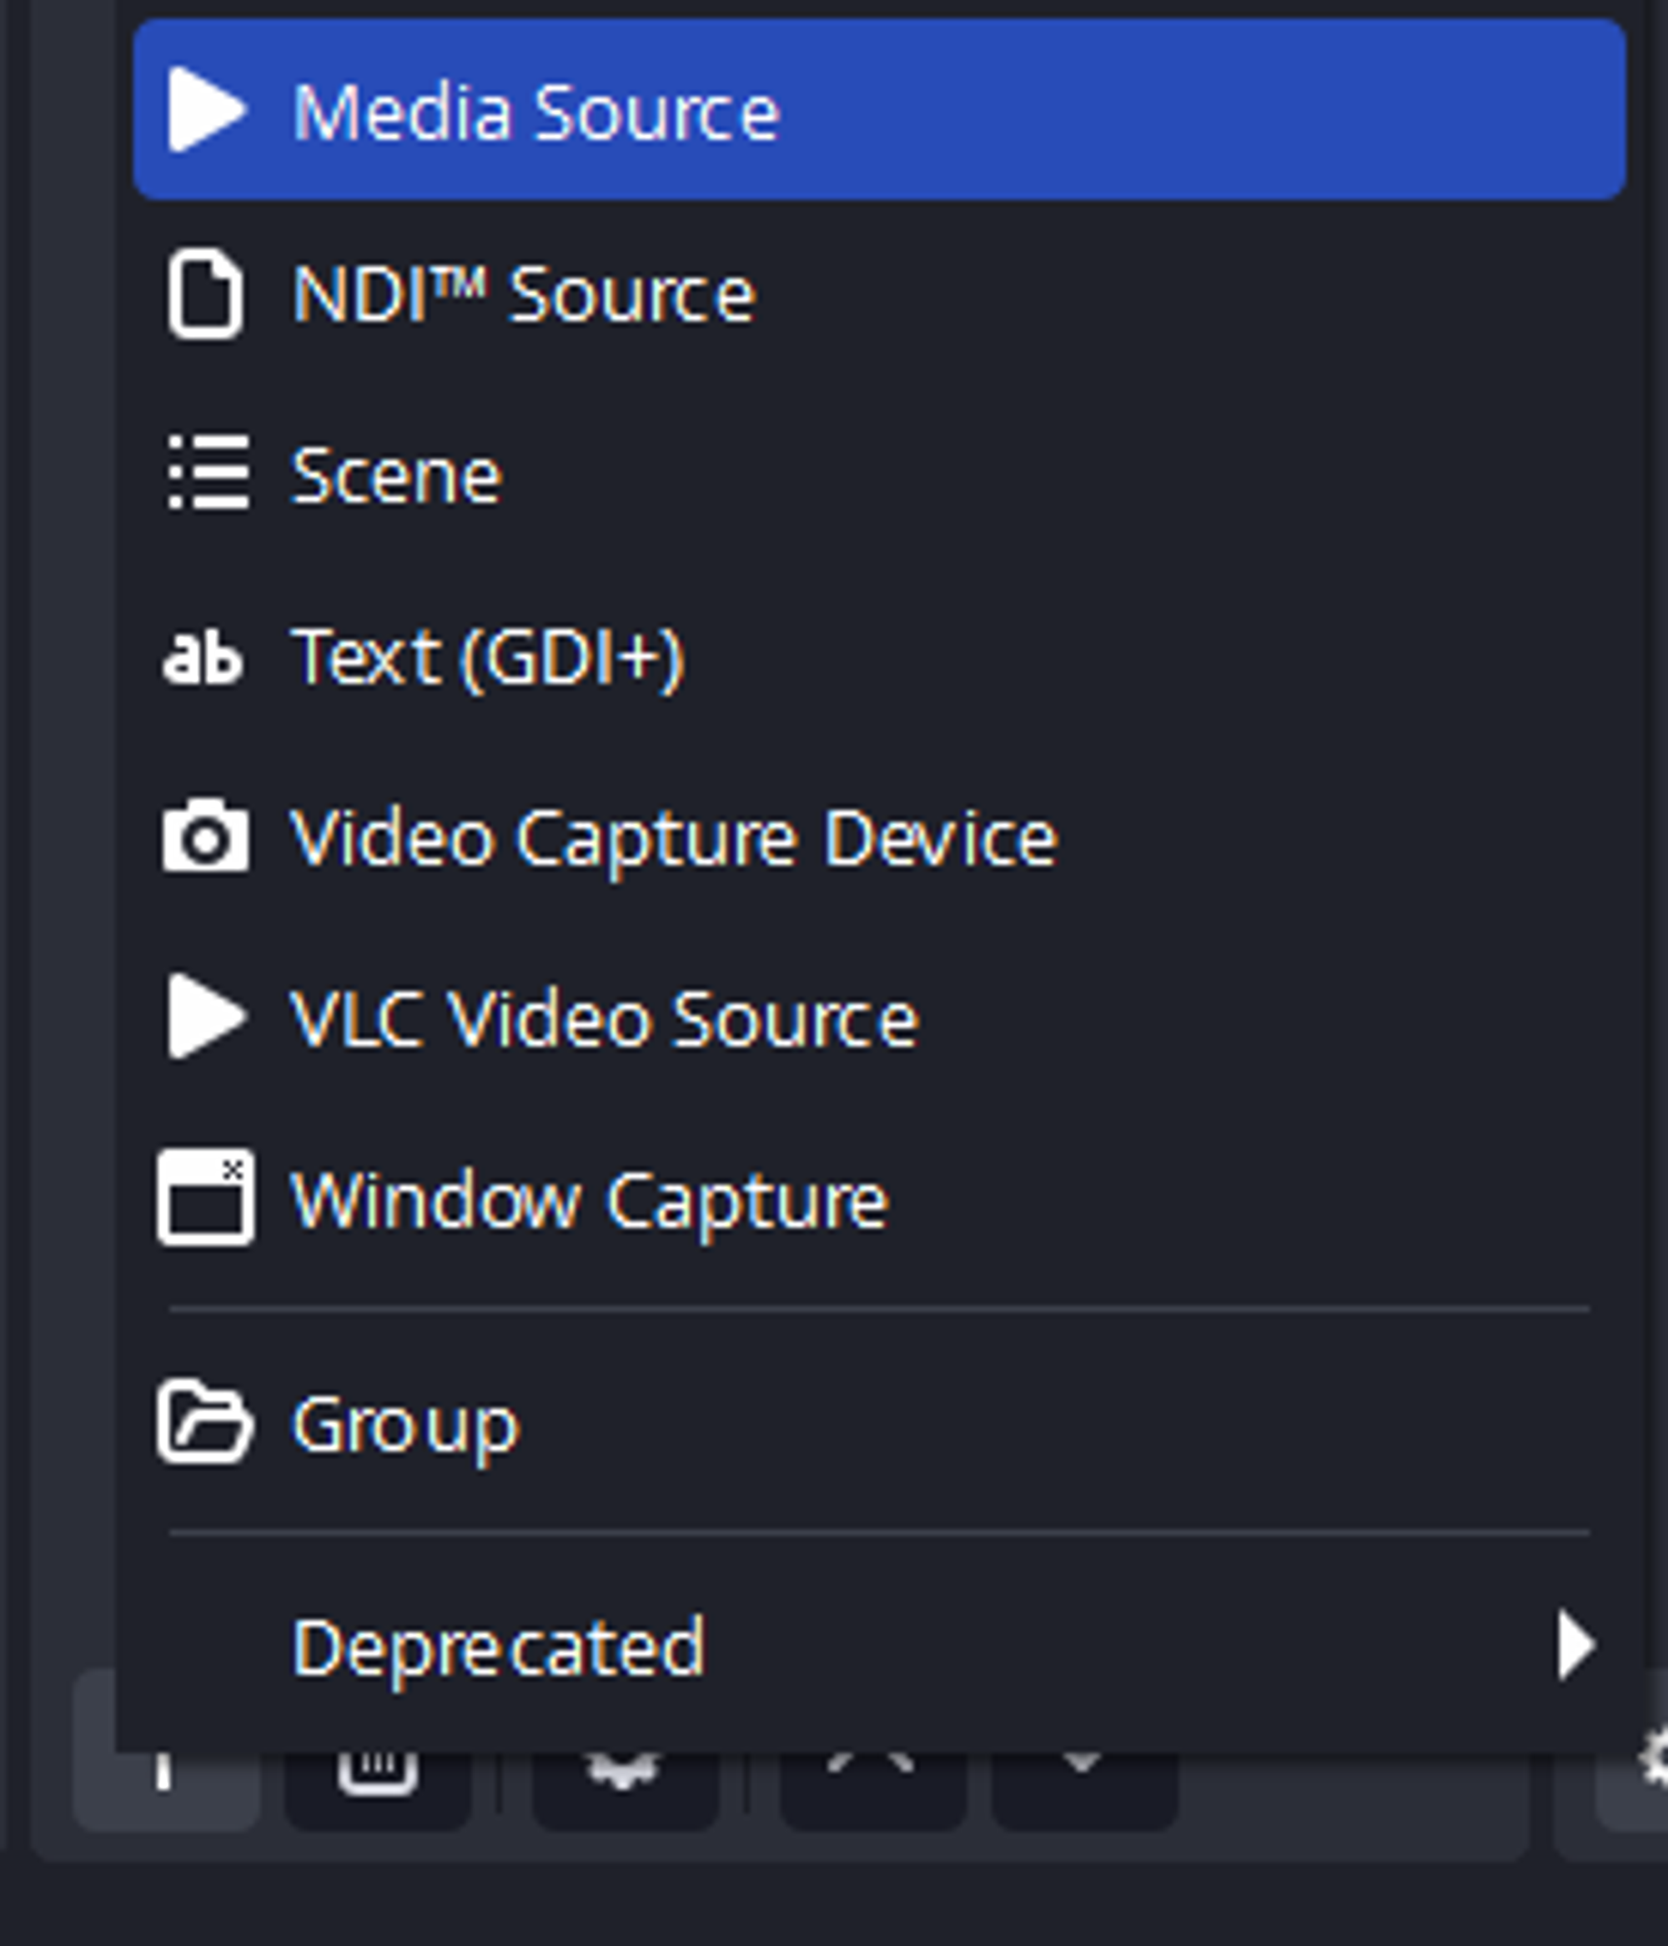1668x1946 pixels.
Task: Open the Deprecated submenu
Action: click(x=879, y=1646)
